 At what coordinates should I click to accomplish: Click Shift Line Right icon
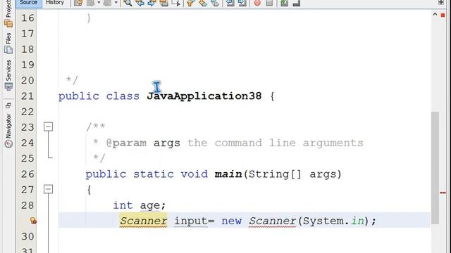pos(242,3)
